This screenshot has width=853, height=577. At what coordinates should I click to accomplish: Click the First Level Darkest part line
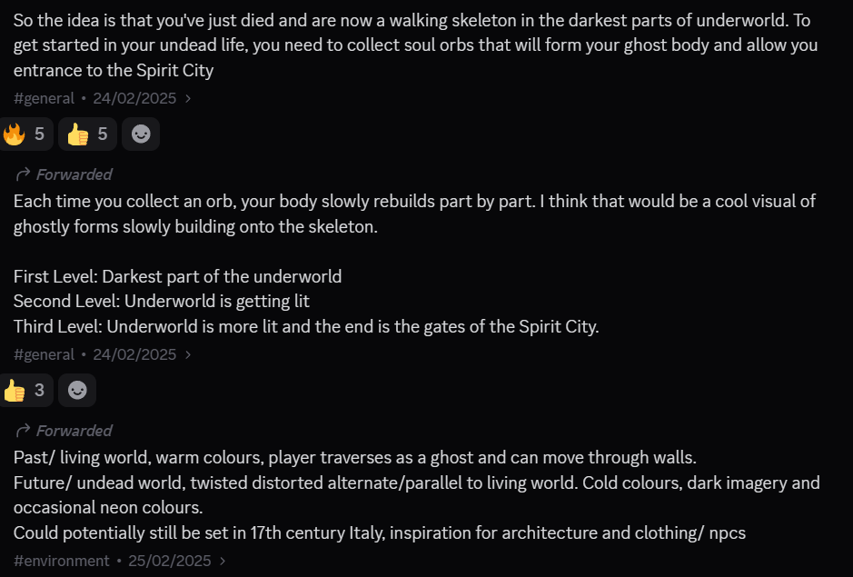click(x=177, y=276)
